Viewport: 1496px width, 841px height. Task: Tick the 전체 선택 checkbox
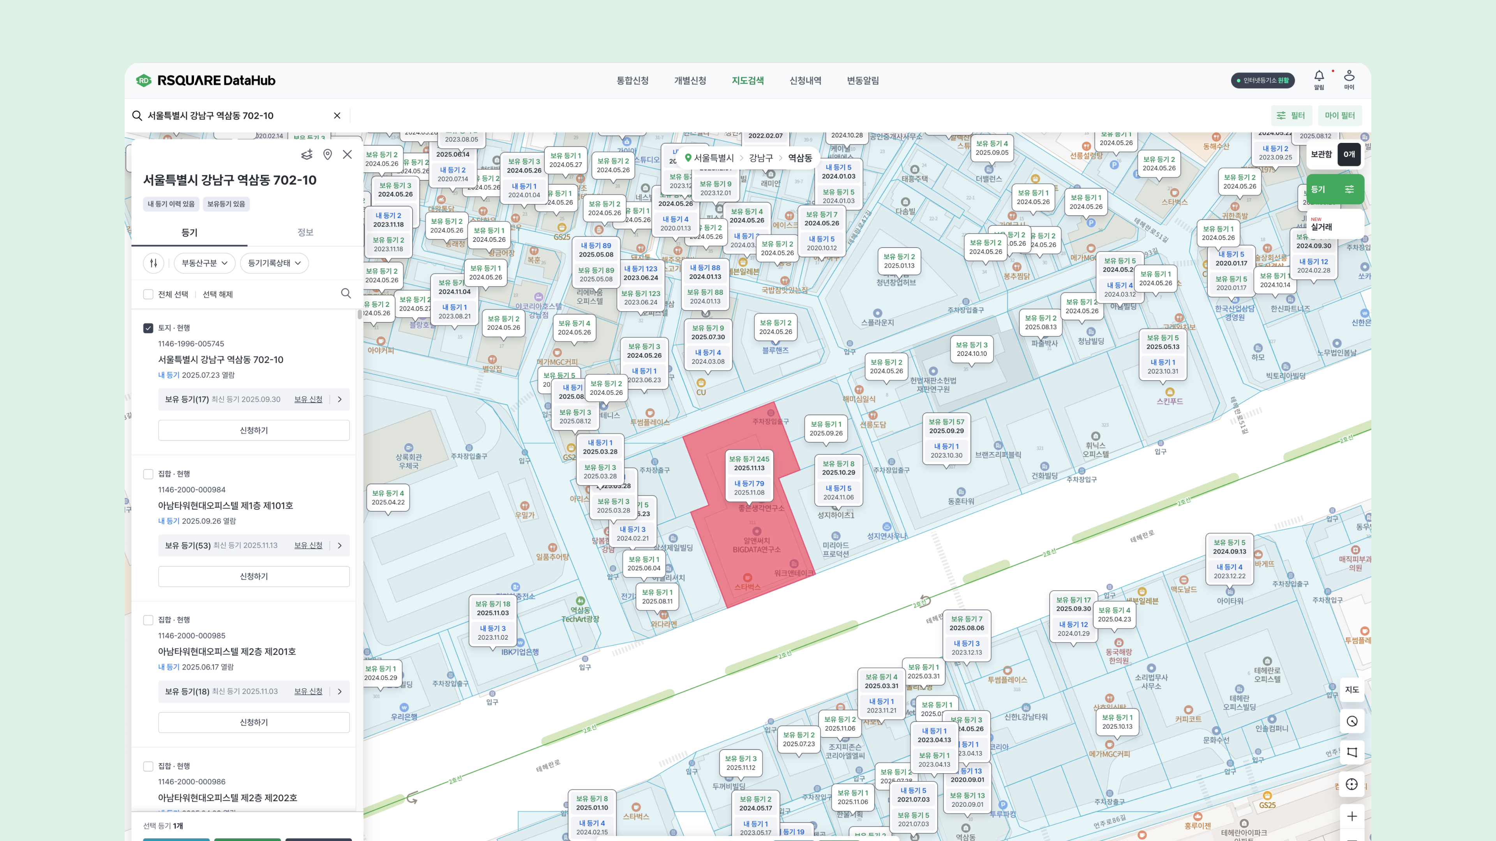[x=148, y=294]
